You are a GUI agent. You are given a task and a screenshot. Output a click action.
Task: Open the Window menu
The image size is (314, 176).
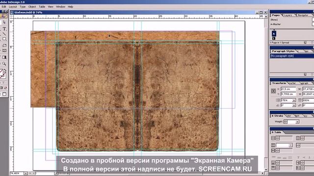click(60, 6)
